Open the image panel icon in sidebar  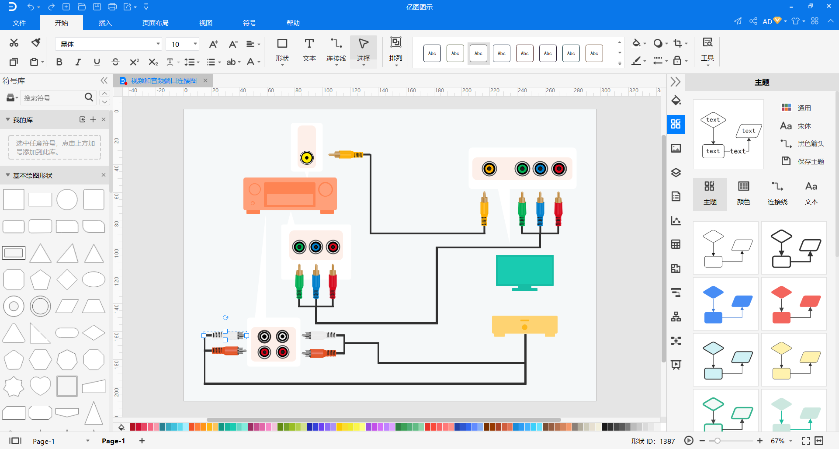[x=676, y=148]
